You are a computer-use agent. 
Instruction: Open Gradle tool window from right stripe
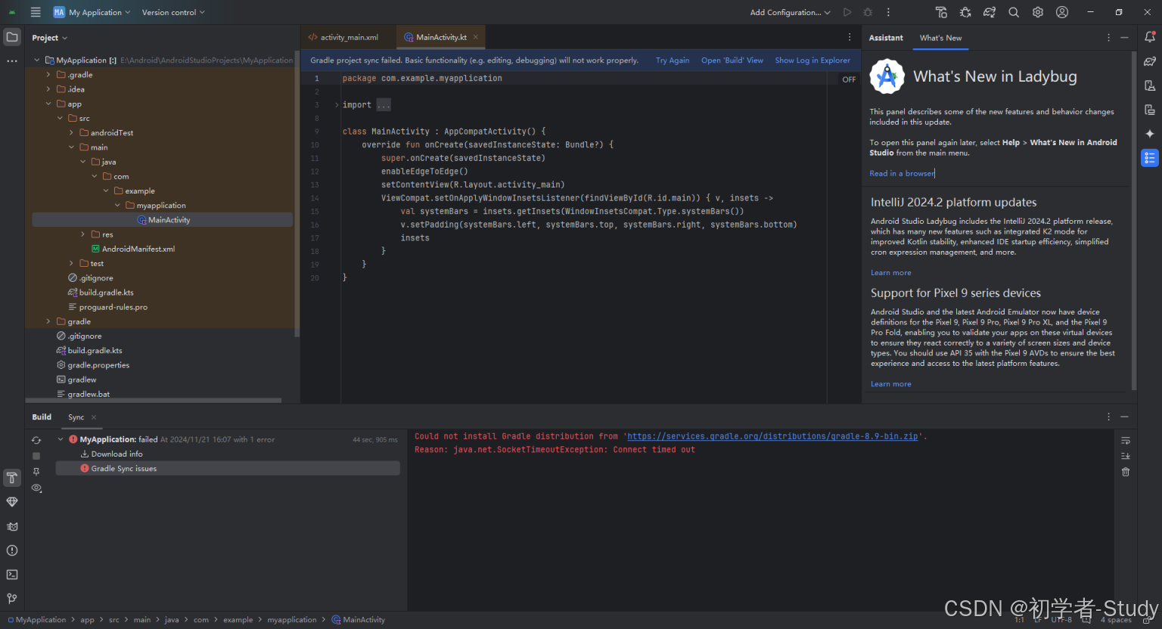[1150, 61]
